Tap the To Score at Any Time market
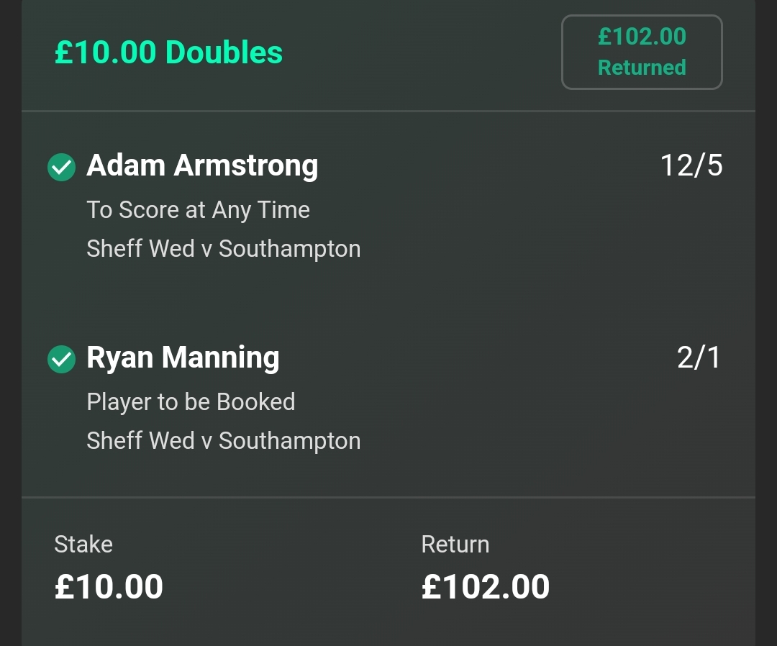 pos(198,210)
